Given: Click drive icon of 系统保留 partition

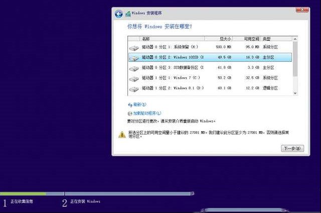Looking at the screenshot, I should tap(134, 48).
